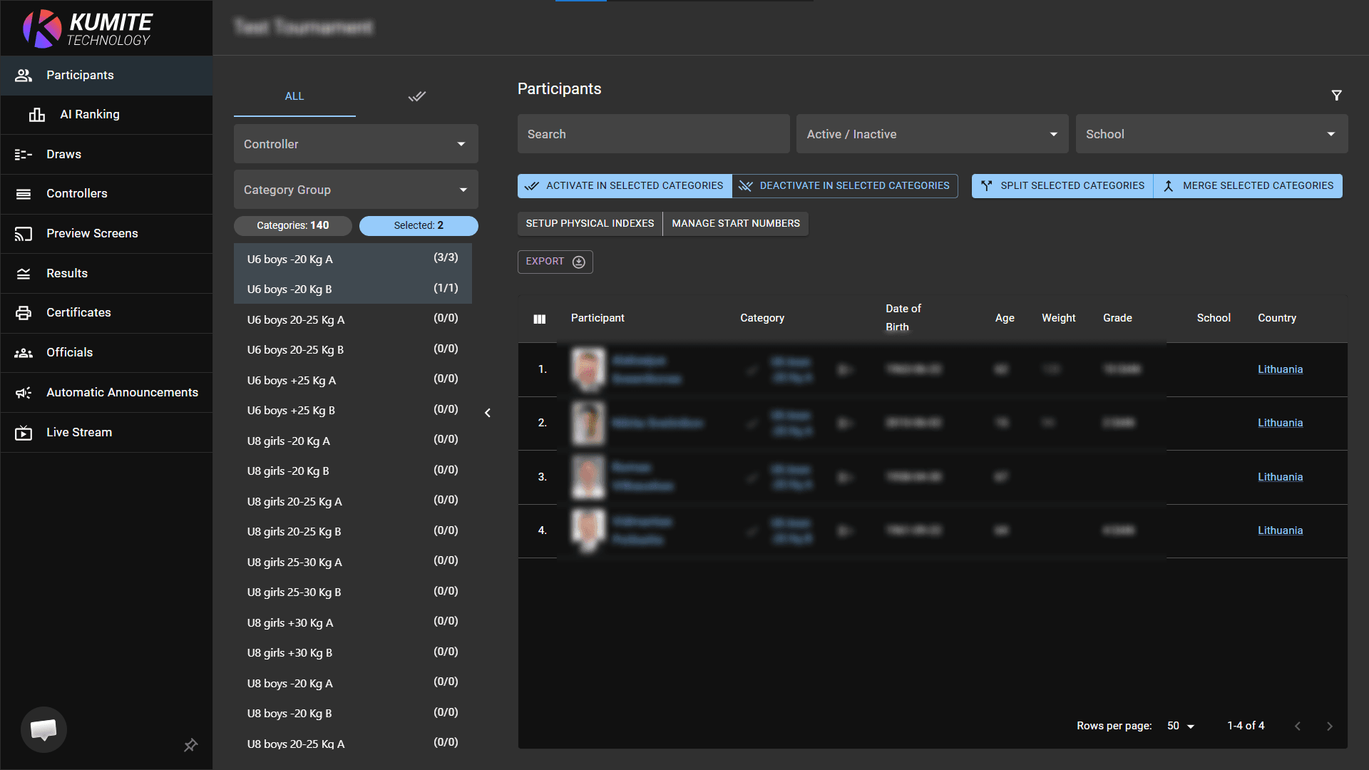This screenshot has width=1369, height=770.
Task: Open the Active / Inactive filter
Action: point(930,133)
